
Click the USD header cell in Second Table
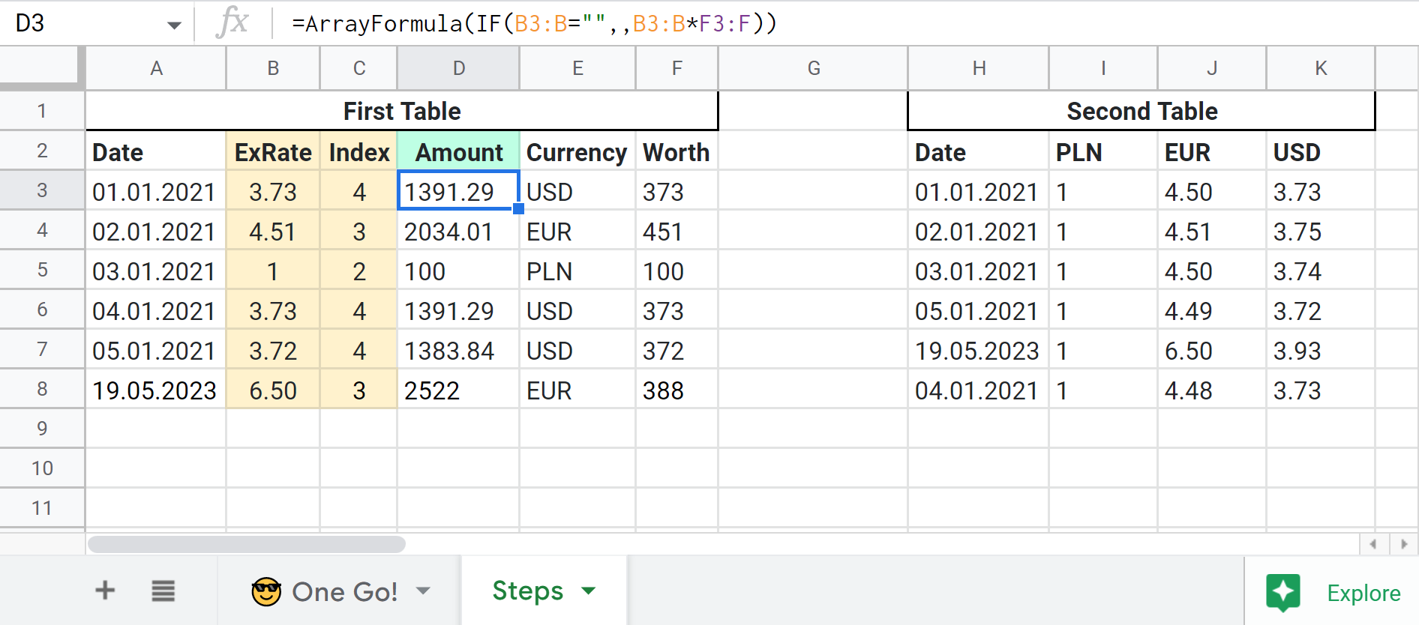tap(1321, 152)
